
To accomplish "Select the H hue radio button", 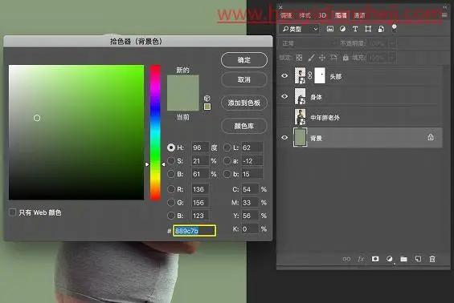I will pos(171,147).
